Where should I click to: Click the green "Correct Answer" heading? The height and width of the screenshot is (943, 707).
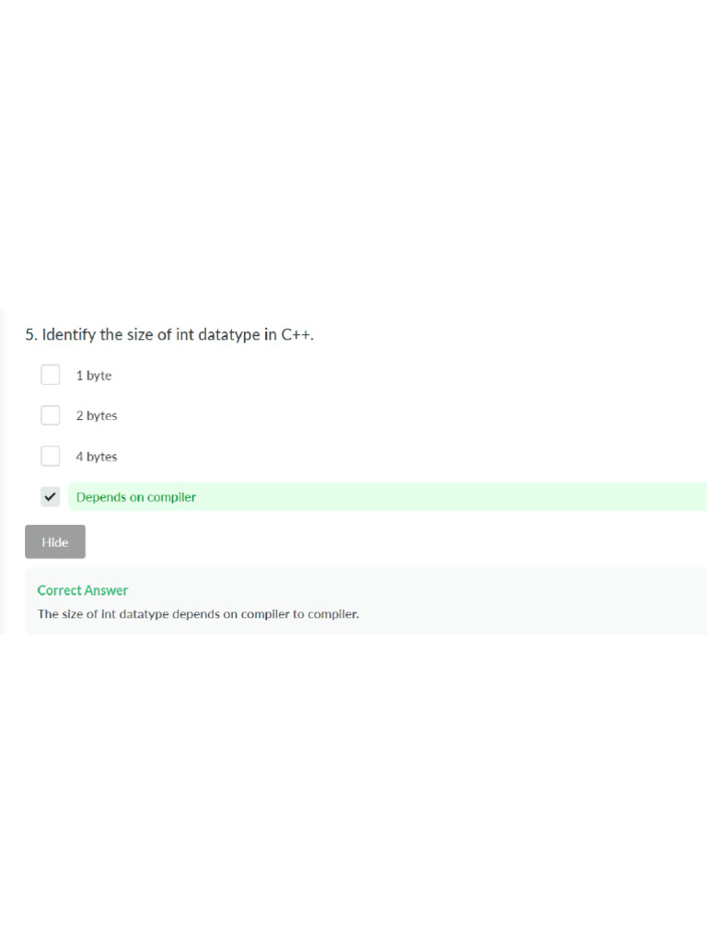click(83, 590)
